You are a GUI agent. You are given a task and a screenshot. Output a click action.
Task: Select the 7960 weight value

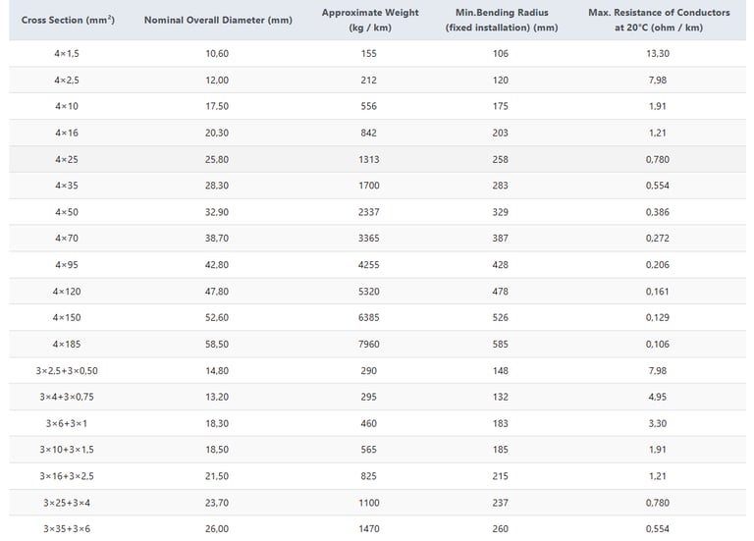tap(369, 344)
